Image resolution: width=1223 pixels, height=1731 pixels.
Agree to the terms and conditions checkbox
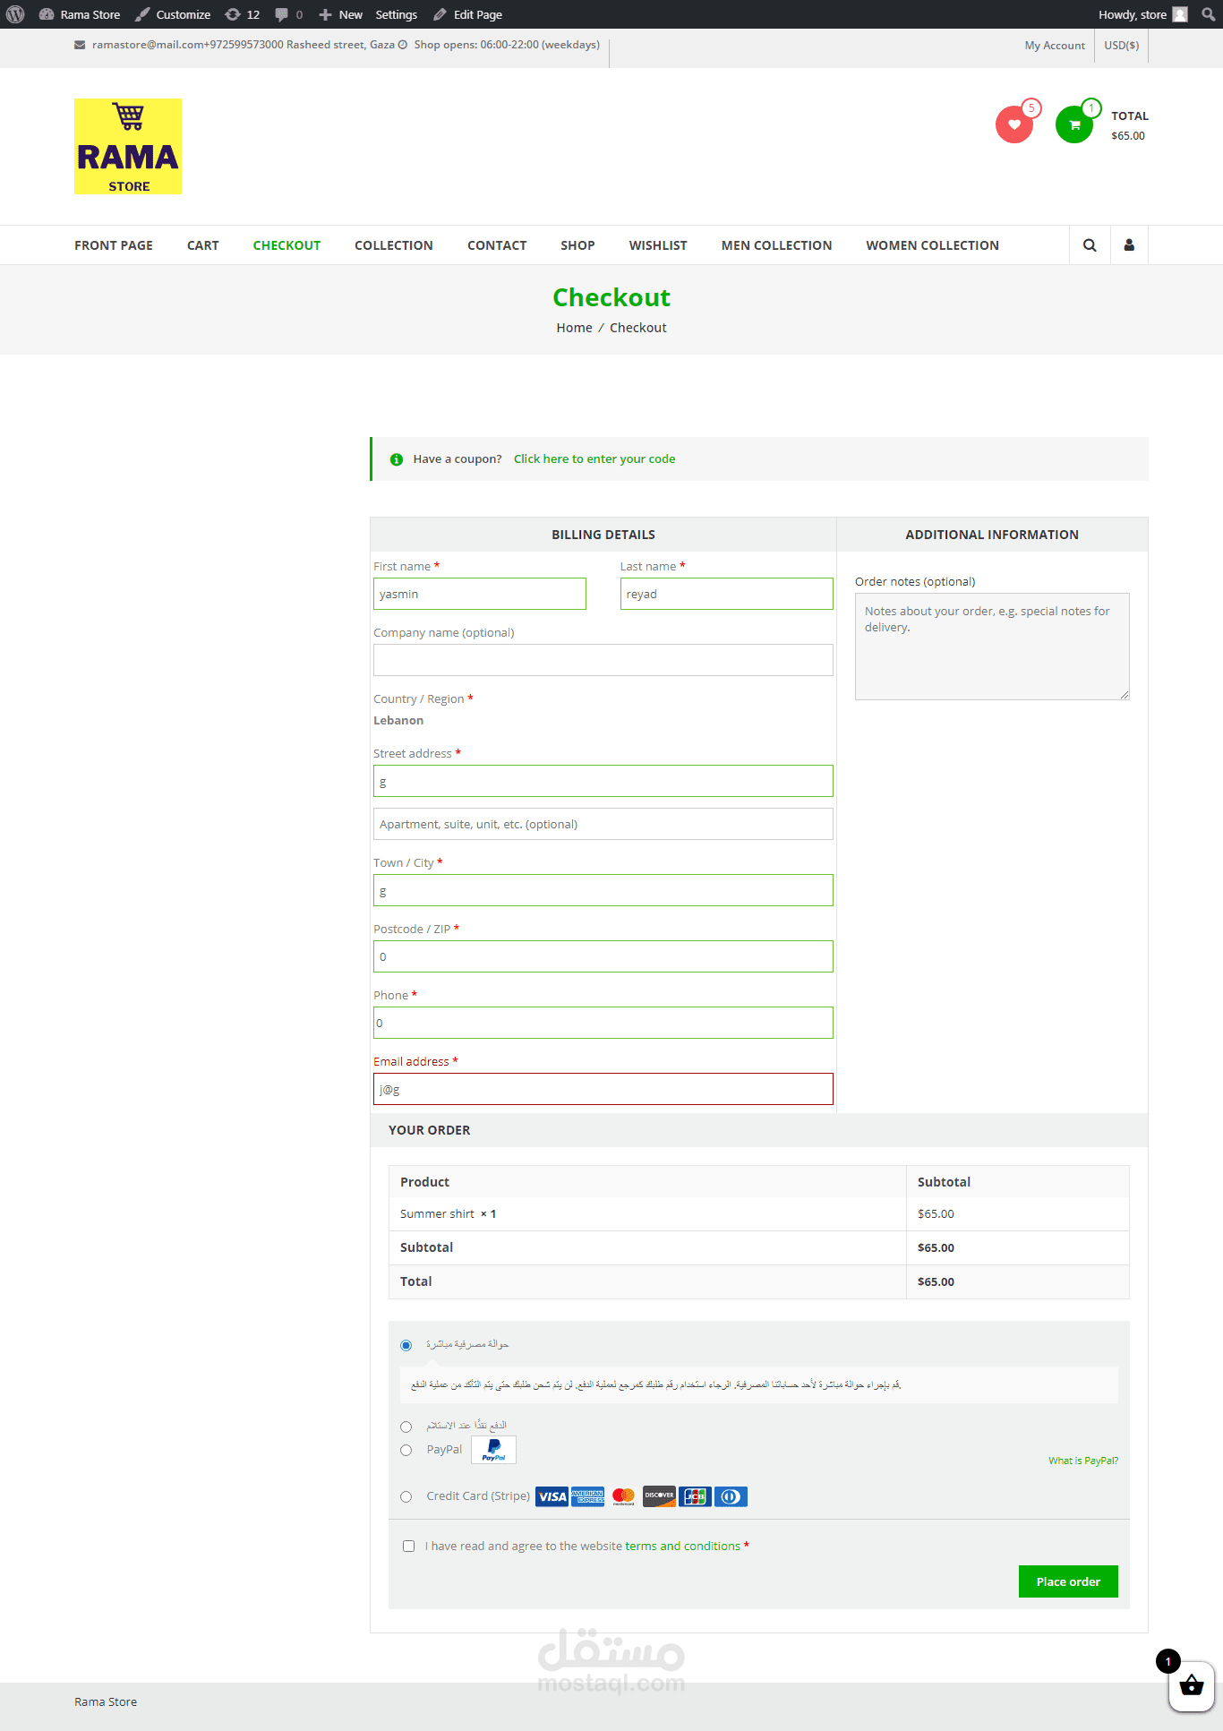click(409, 1547)
